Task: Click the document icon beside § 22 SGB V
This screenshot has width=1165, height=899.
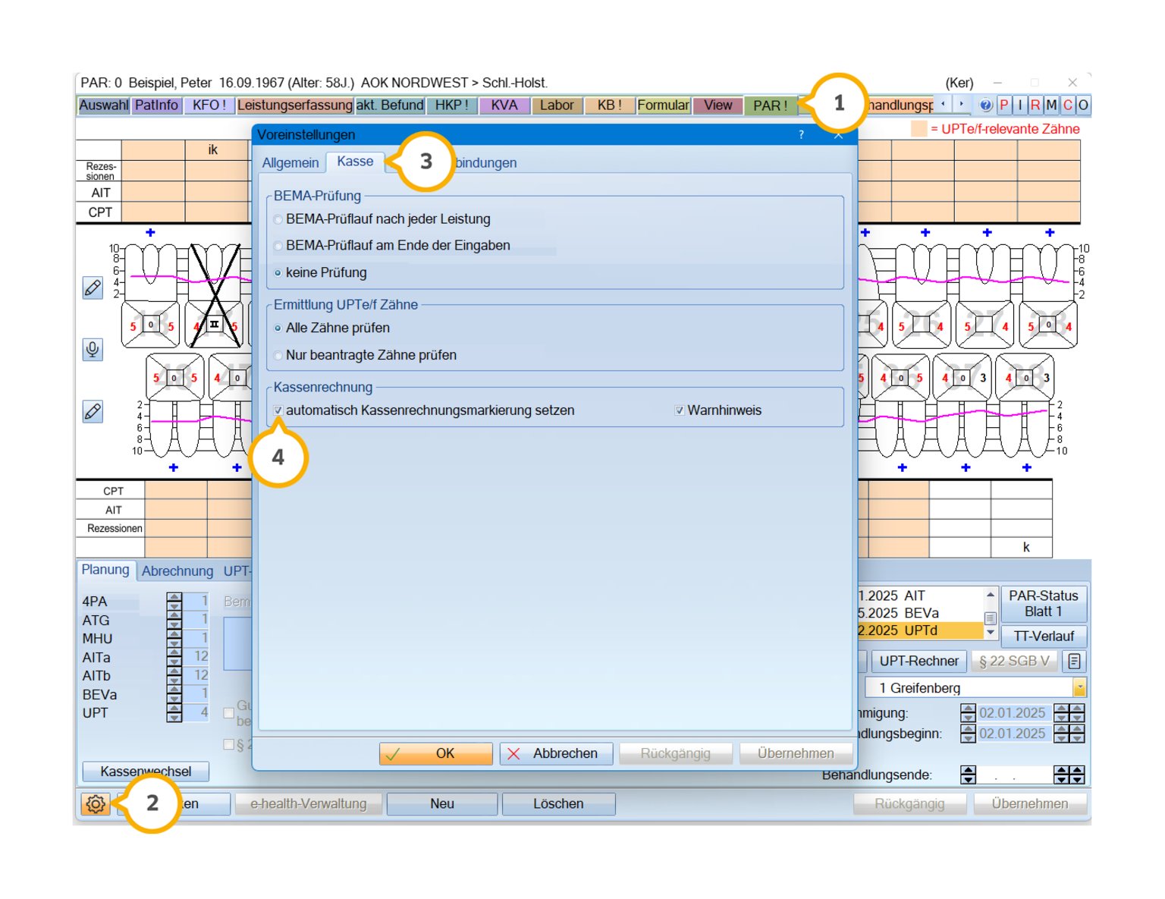Action: click(1074, 661)
